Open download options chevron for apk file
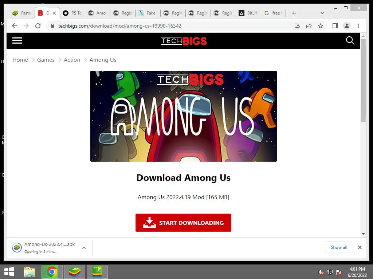The height and width of the screenshot is (279, 373). coord(84,248)
